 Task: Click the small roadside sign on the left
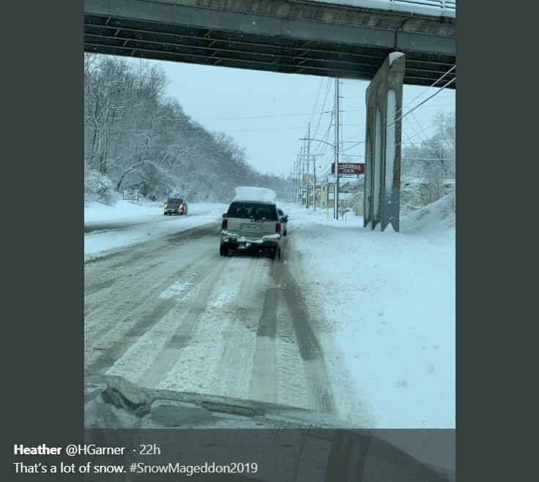[x=130, y=196]
